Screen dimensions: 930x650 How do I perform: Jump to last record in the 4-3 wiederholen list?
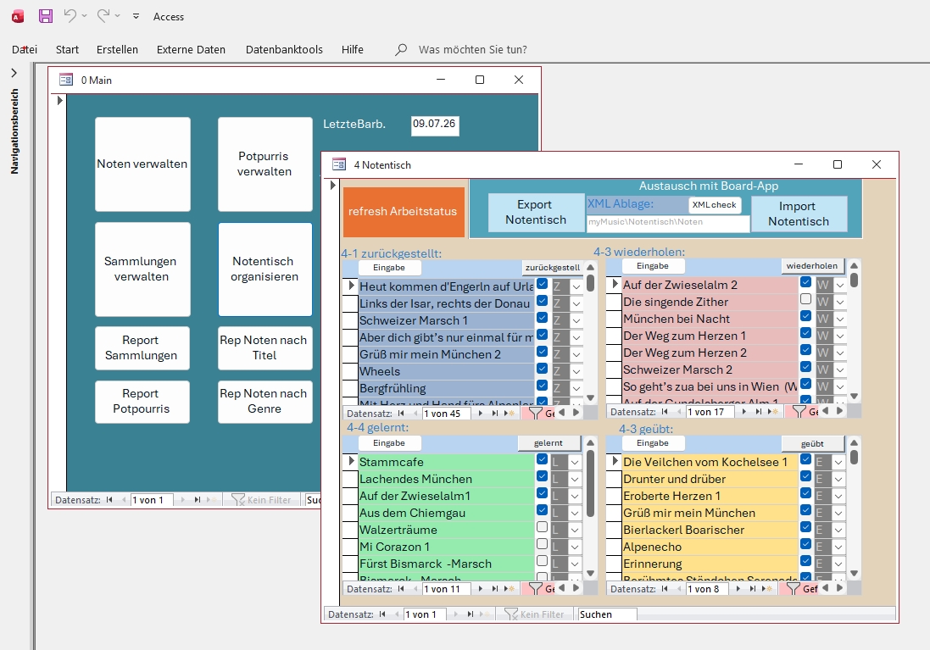[x=759, y=412]
